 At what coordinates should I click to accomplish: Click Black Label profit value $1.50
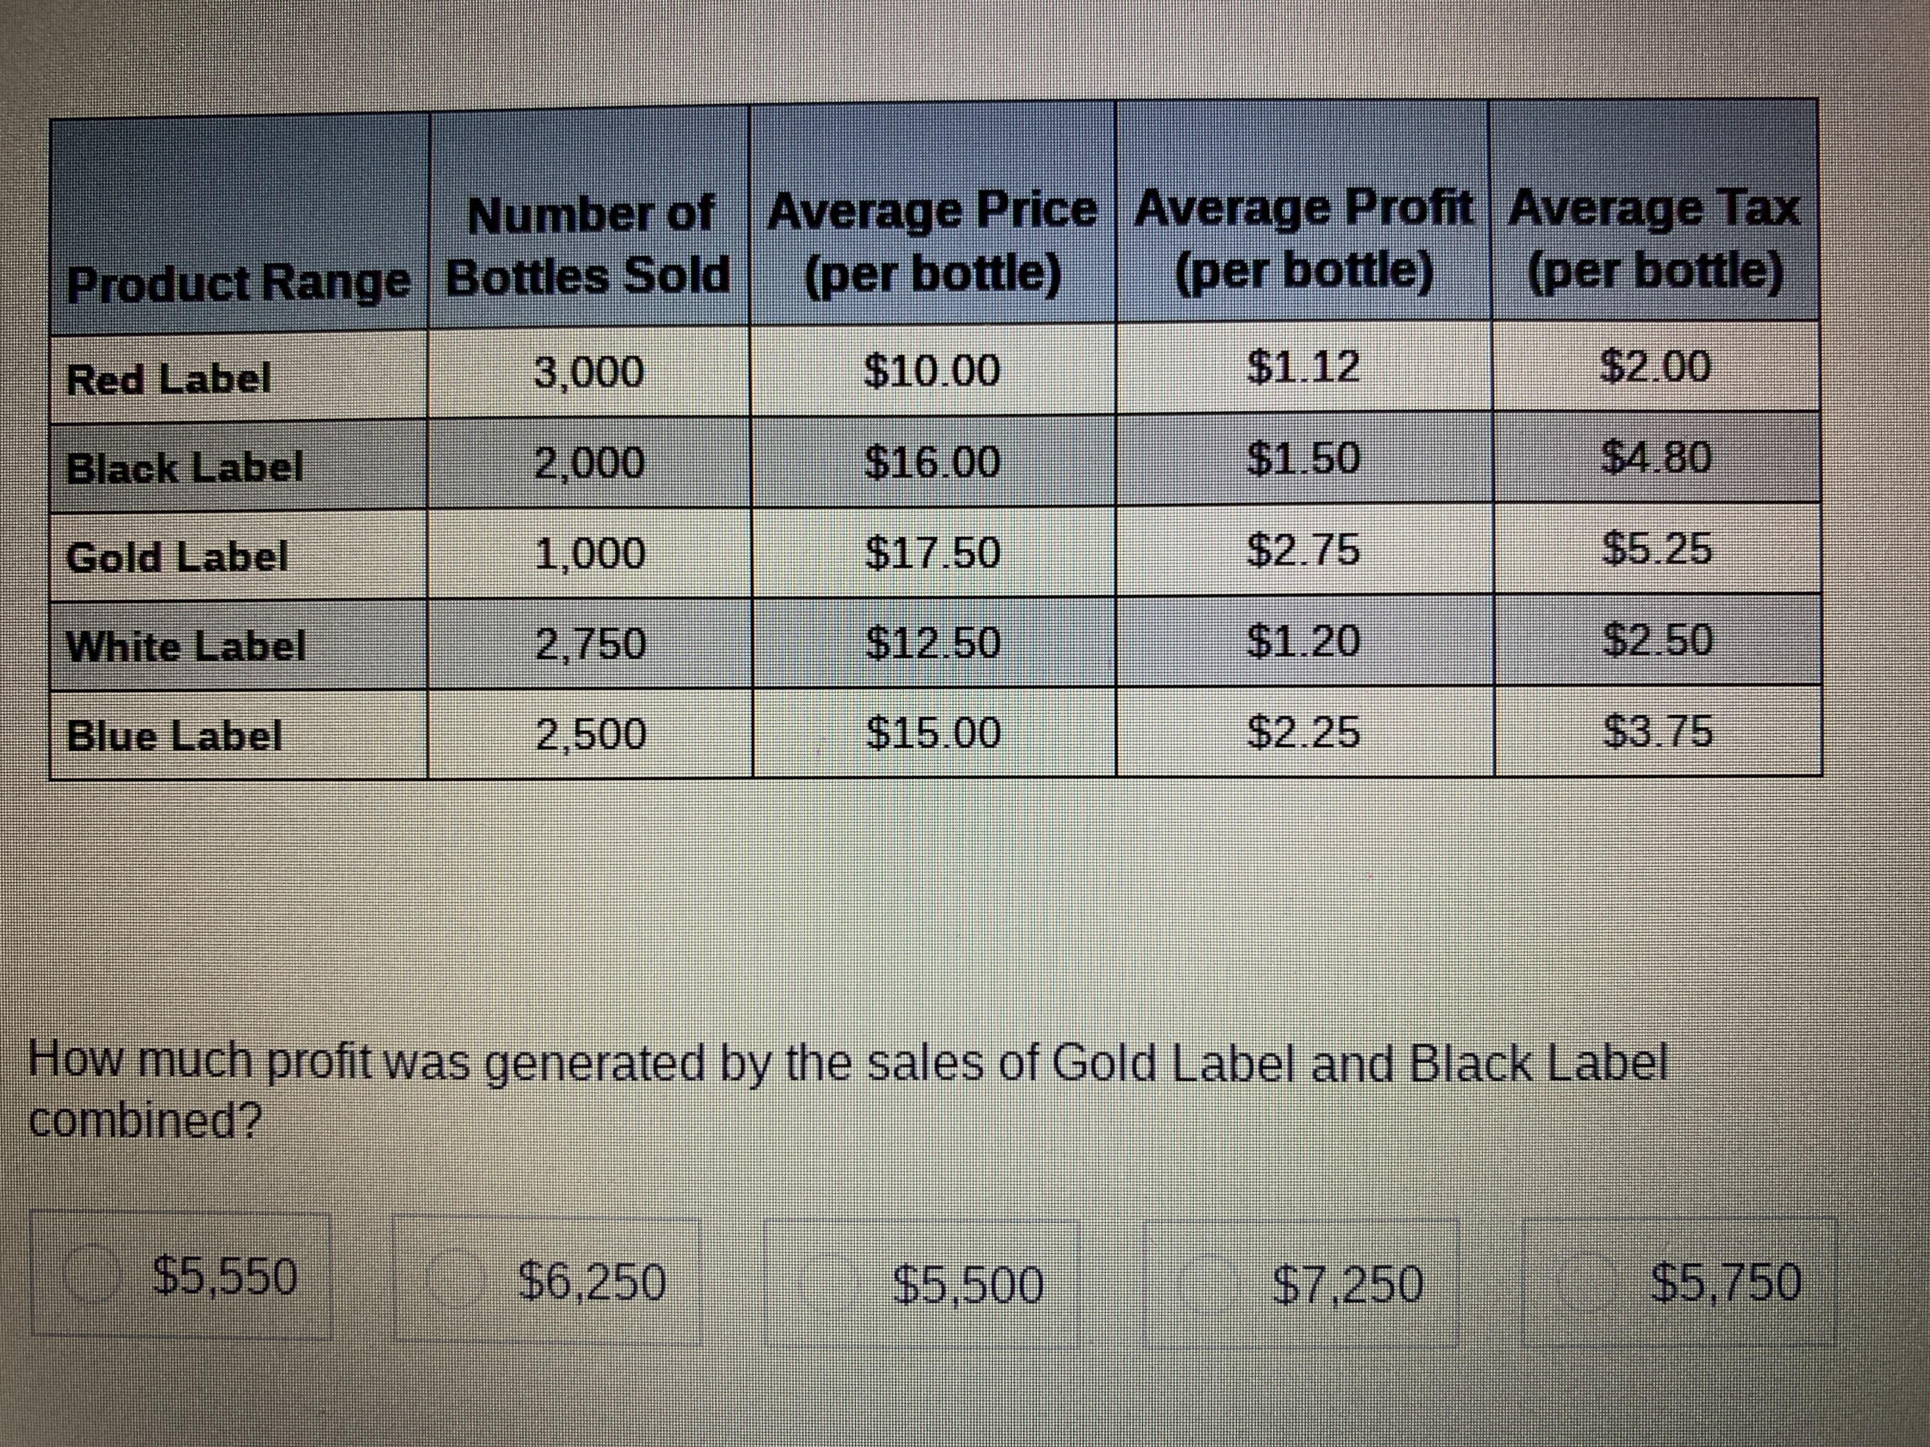1302,459
